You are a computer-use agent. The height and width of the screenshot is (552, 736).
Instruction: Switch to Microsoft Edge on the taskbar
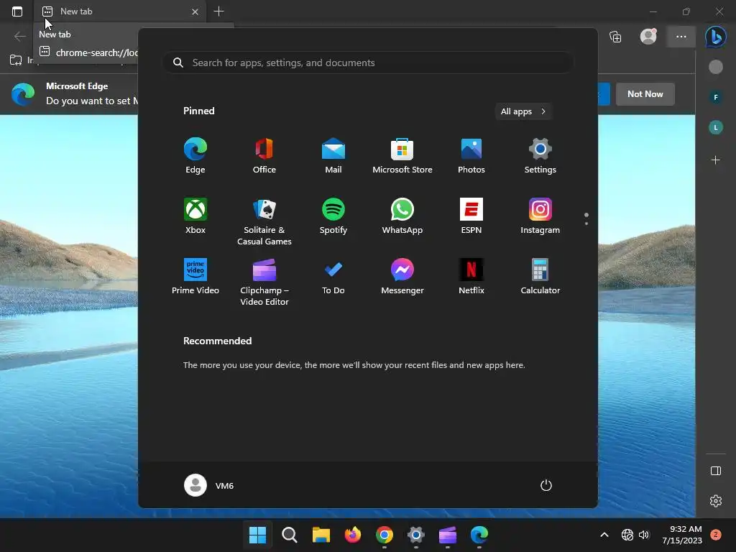[x=479, y=535]
